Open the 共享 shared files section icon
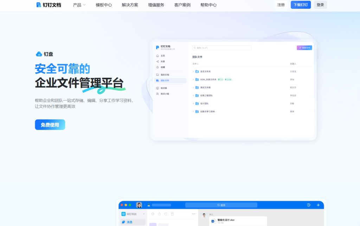This screenshot has width=360, height=226. [x=157, y=61]
